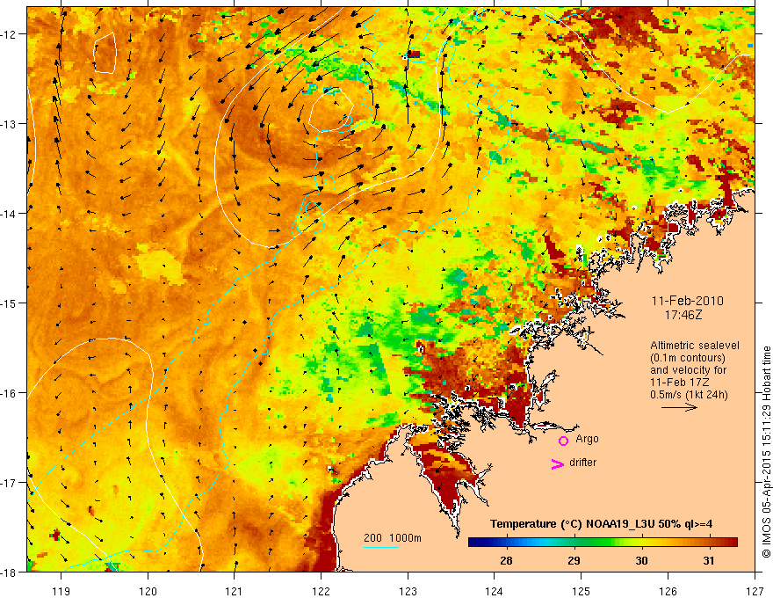Image resolution: width=773 pixels, height=598 pixels.
Task: Click the small white sea-level contour loop near 119.5, -12
Action: [x=105, y=53]
